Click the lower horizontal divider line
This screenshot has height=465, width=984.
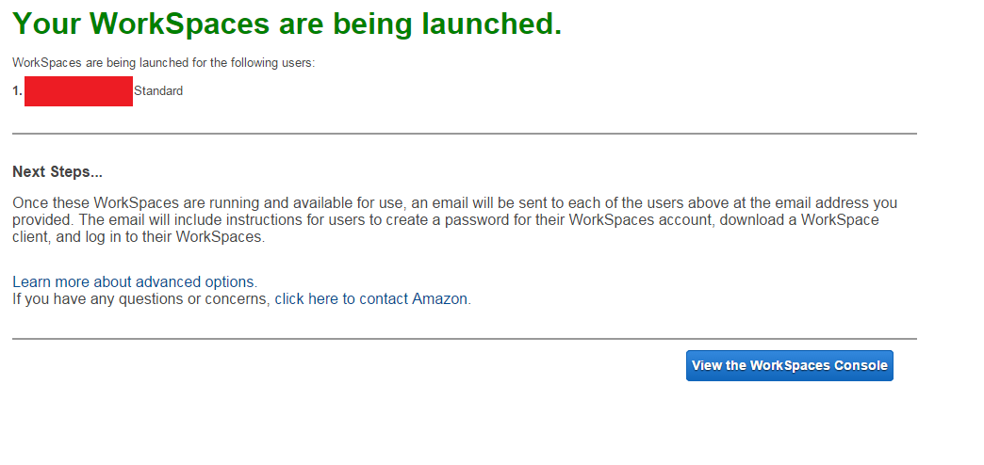coord(465,339)
